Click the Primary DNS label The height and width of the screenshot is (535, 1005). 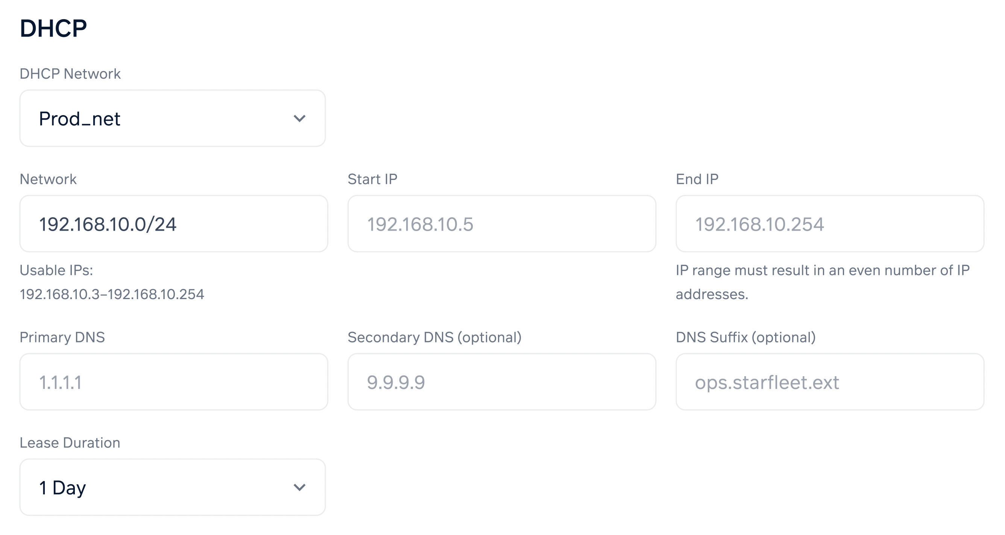(x=62, y=337)
